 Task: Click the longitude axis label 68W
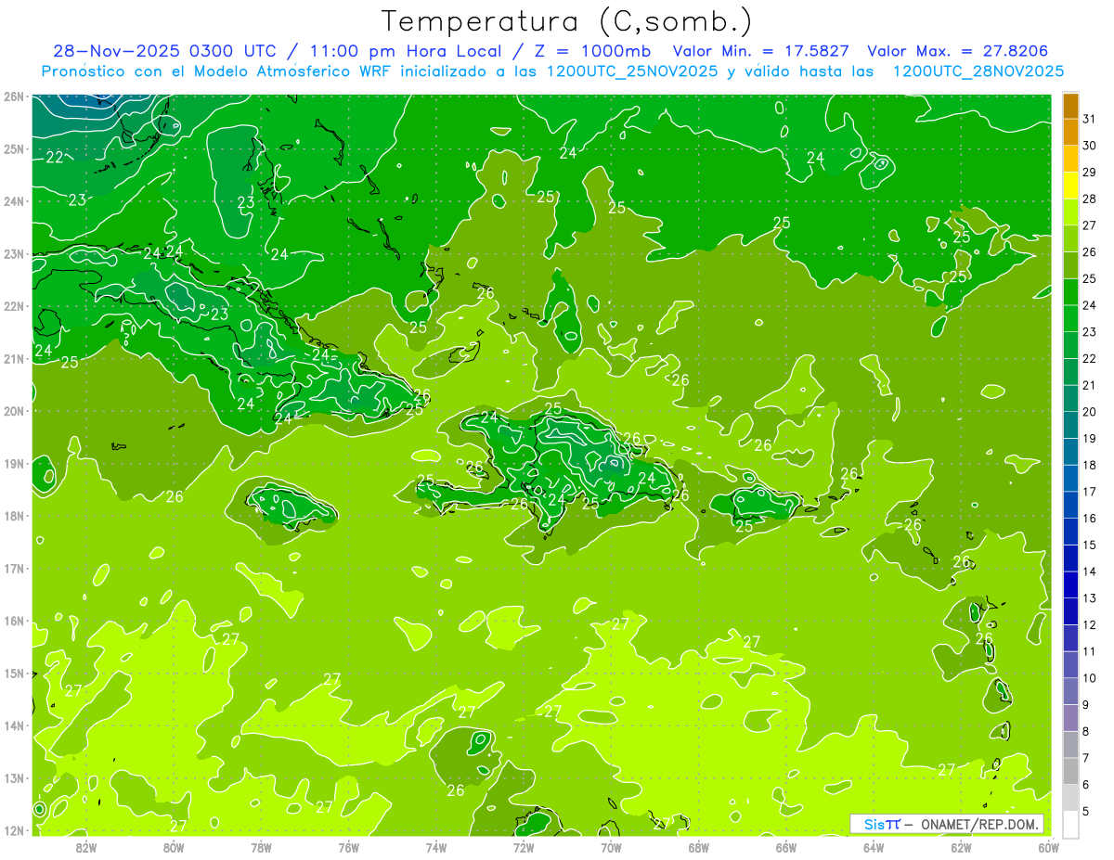698,847
